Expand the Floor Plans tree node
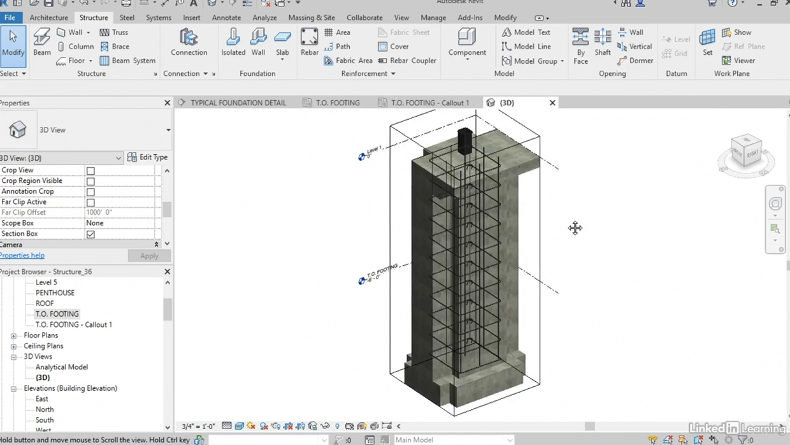This screenshot has width=790, height=445. point(13,336)
